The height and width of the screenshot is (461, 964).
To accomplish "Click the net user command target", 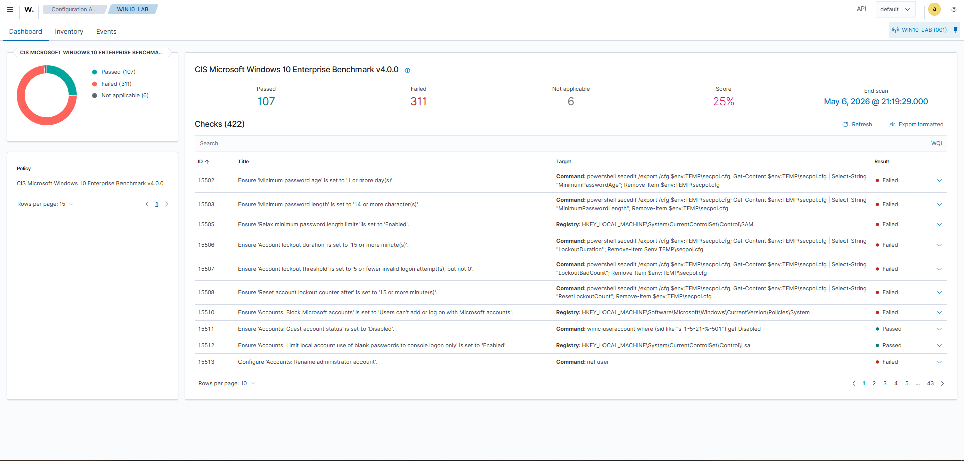I will click(x=582, y=362).
